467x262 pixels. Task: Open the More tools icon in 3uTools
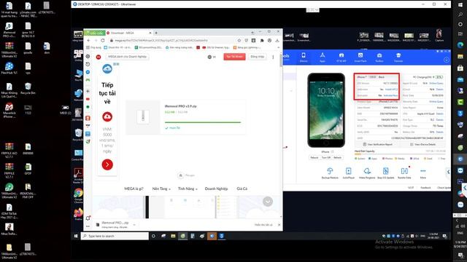(x=423, y=173)
